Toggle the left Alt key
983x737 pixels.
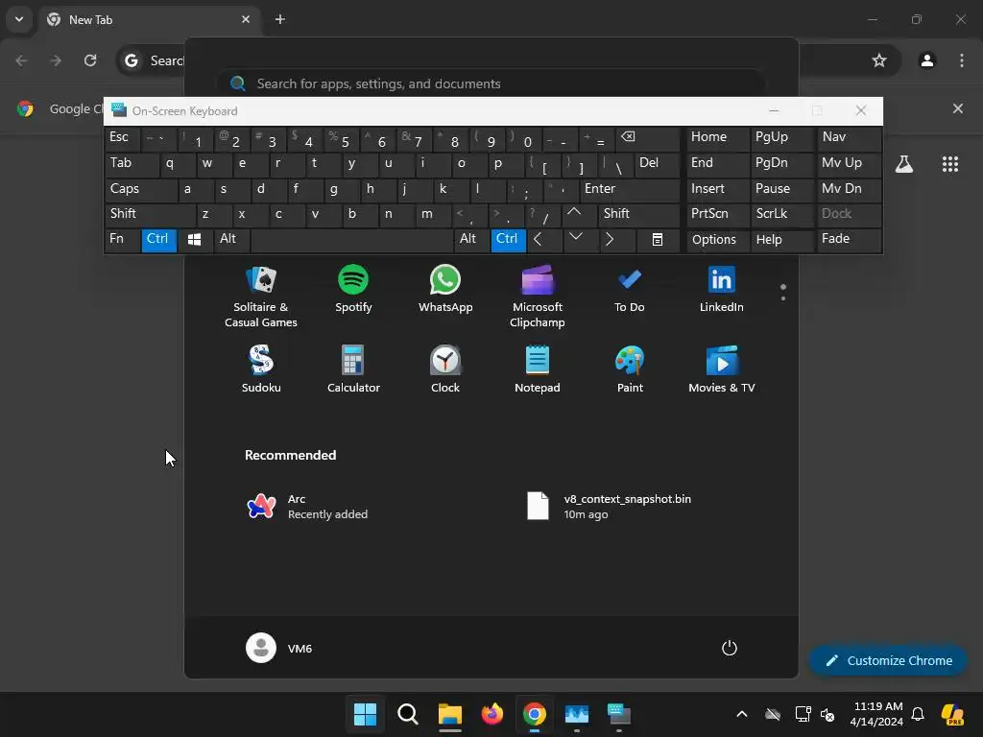click(232, 240)
